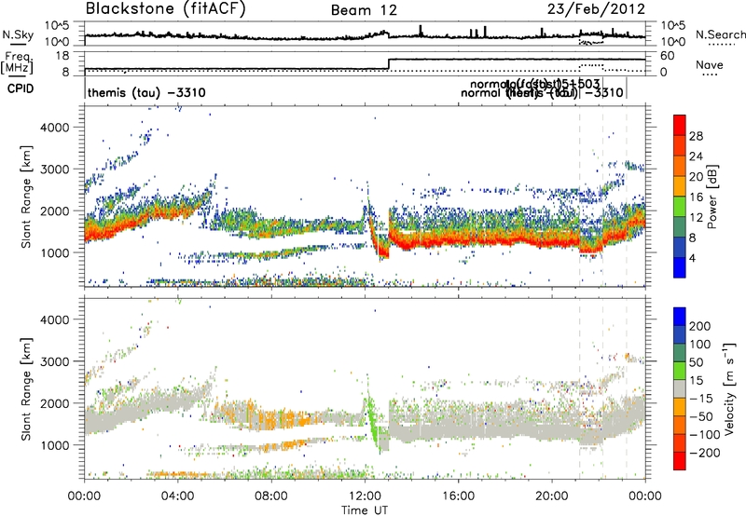Click the '12:00' time axis tick label
Viewport: 746px width, 516px height.
(x=365, y=496)
